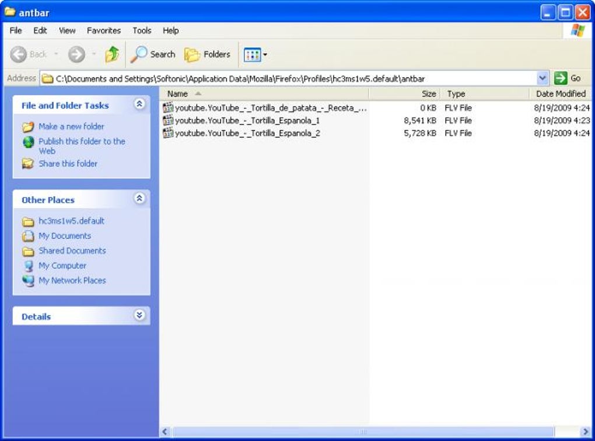Select Tortilla_Espanola_2 file icon
Image resolution: width=595 pixels, height=441 pixels.
pos(168,133)
